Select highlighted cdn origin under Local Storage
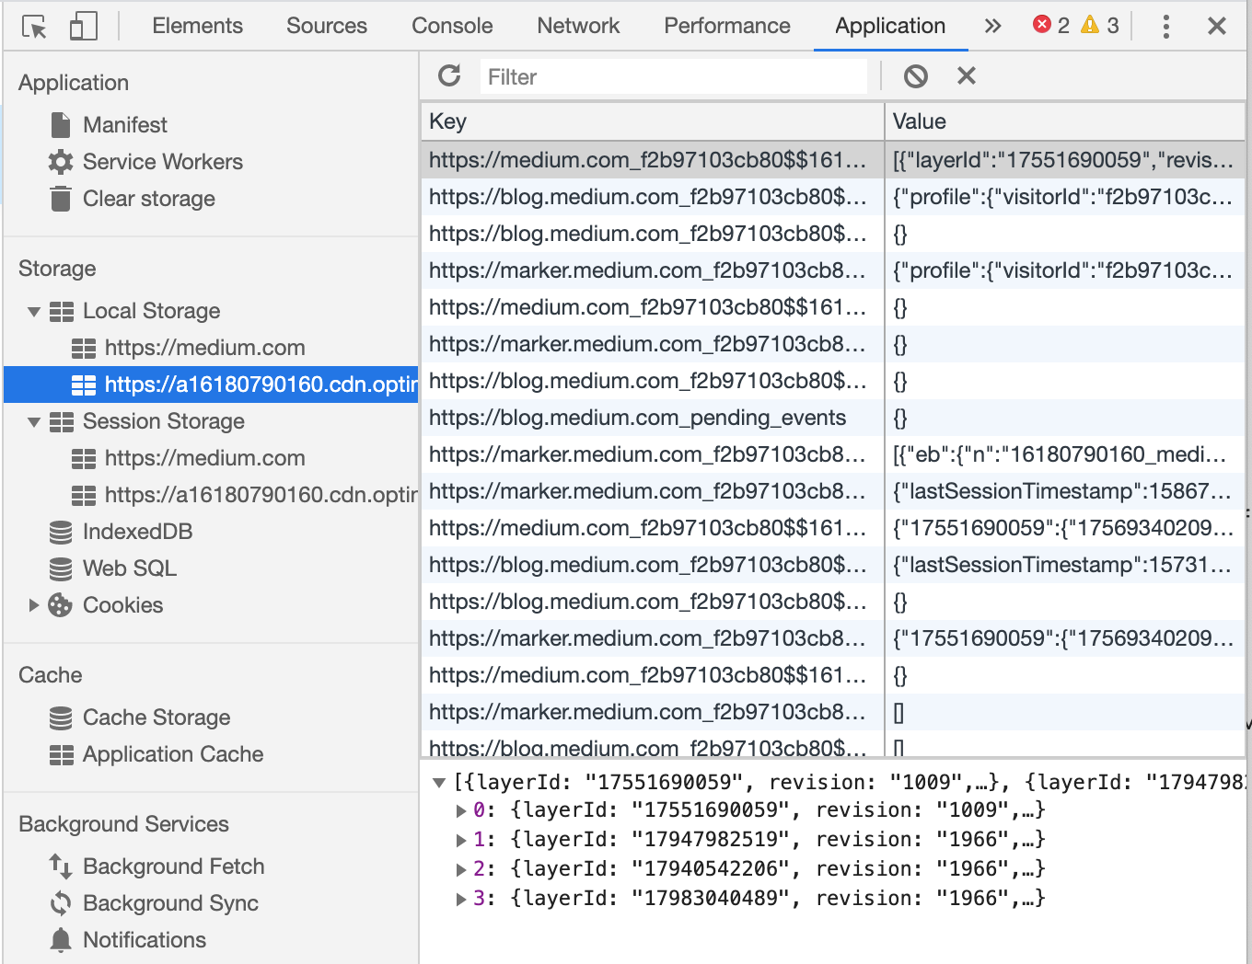 pyautogui.click(x=211, y=384)
